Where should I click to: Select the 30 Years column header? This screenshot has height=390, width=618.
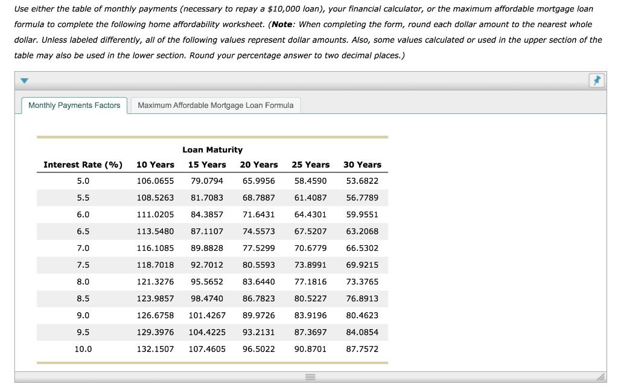coord(362,165)
